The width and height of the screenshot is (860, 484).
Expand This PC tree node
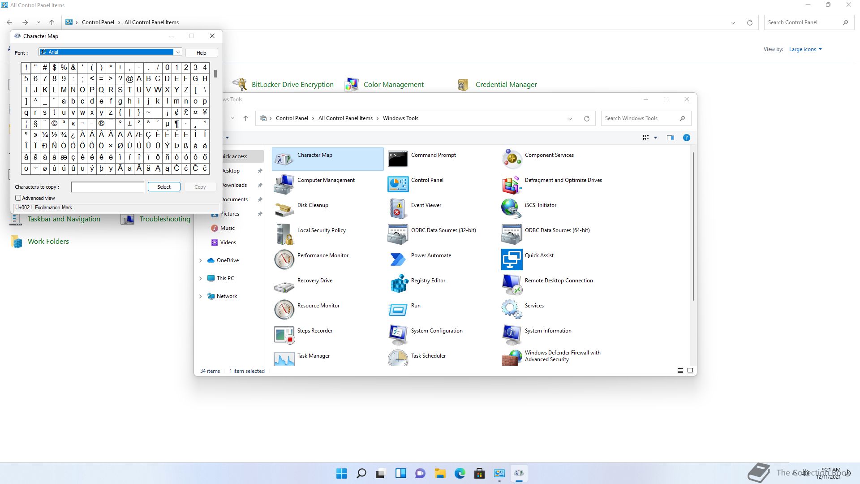[x=200, y=278]
